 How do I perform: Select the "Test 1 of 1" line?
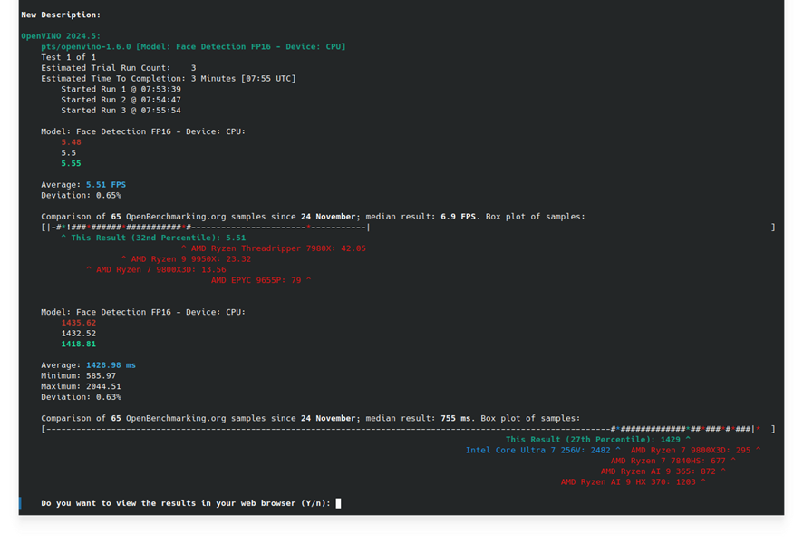click(x=69, y=57)
